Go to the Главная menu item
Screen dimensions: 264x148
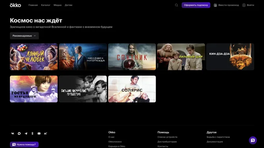33,5
